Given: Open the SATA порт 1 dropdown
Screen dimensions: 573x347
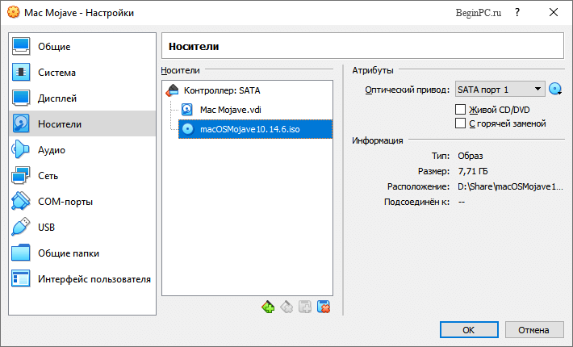Looking at the screenshot, I should coord(500,90).
